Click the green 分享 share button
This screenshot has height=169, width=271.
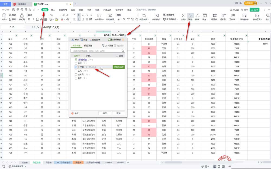(254, 10)
